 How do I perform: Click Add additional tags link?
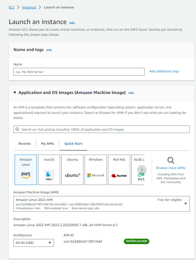[164, 71]
